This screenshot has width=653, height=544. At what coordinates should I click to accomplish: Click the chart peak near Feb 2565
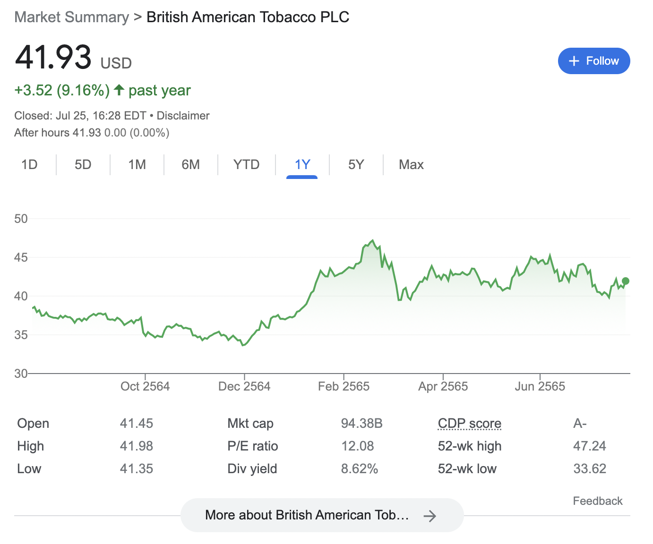click(x=372, y=241)
